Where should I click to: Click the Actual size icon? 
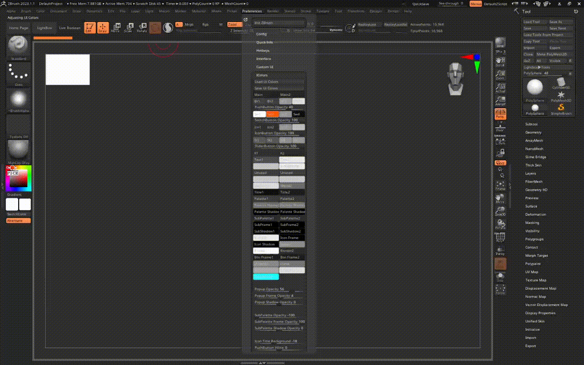pos(501,88)
